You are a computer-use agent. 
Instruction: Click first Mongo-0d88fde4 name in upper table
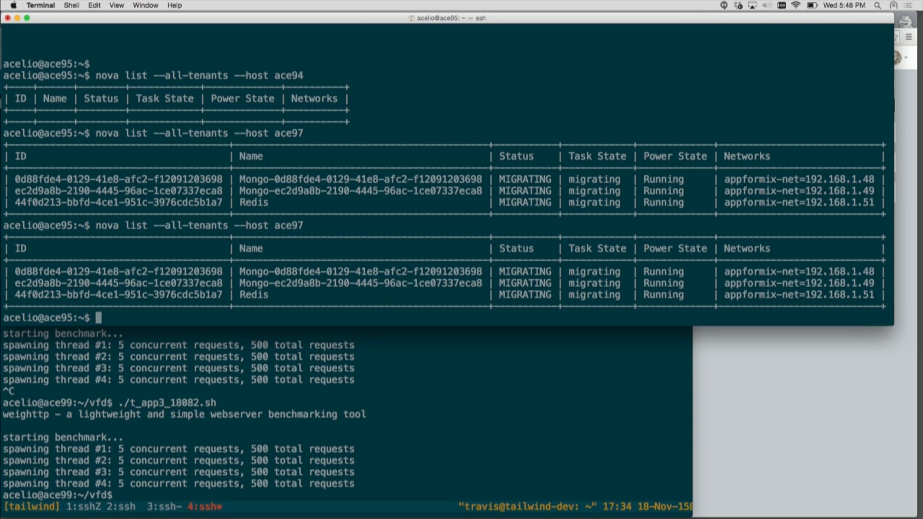pos(360,179)
